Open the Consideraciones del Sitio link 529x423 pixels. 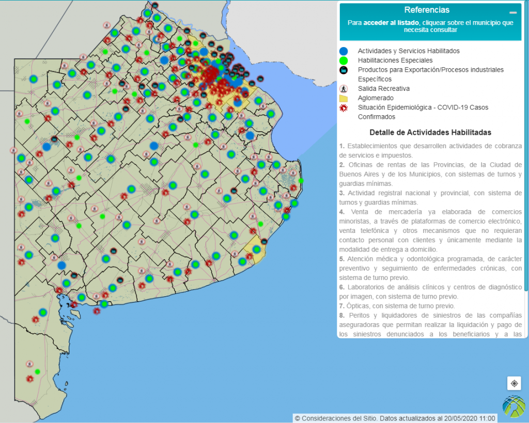click(x=336, y=418)
